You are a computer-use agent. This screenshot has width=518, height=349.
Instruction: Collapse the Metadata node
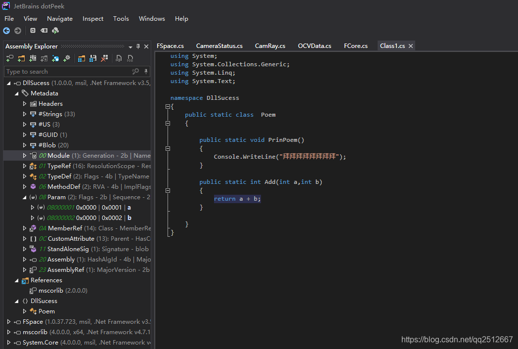coord(16,93)
